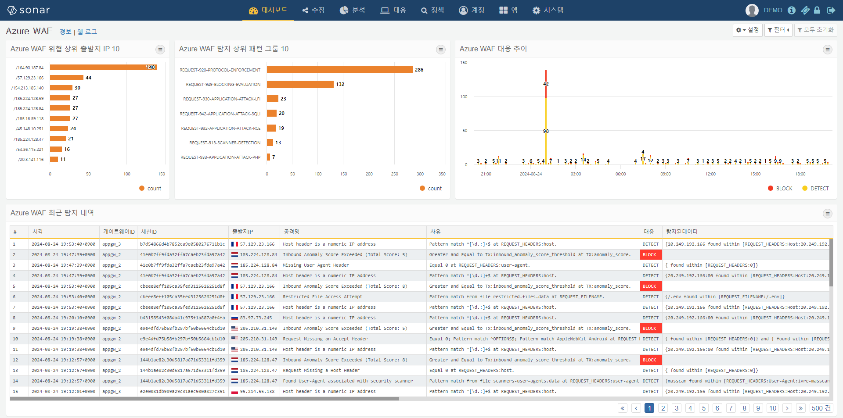Open the 설정 gear dropdown
Viewport: 843px width, 418px height.
747,30
